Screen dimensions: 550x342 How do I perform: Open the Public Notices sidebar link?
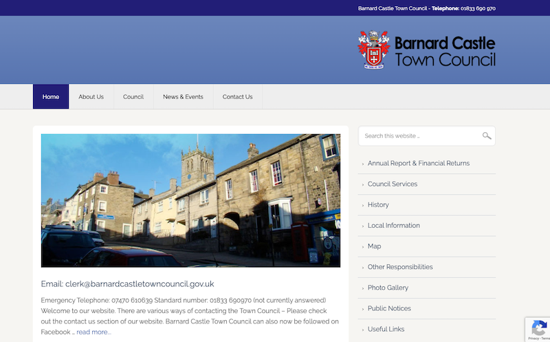click(x=389, y=308)
